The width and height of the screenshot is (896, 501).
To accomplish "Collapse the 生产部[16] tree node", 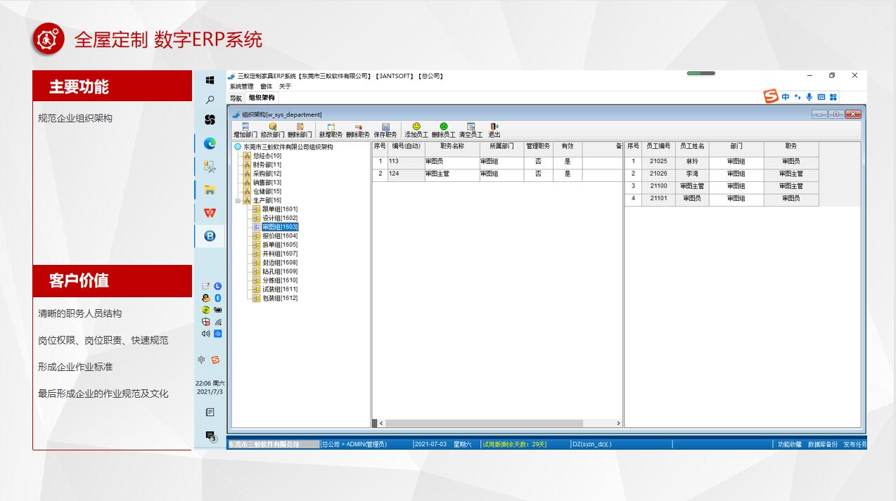I will pos(238,200).
